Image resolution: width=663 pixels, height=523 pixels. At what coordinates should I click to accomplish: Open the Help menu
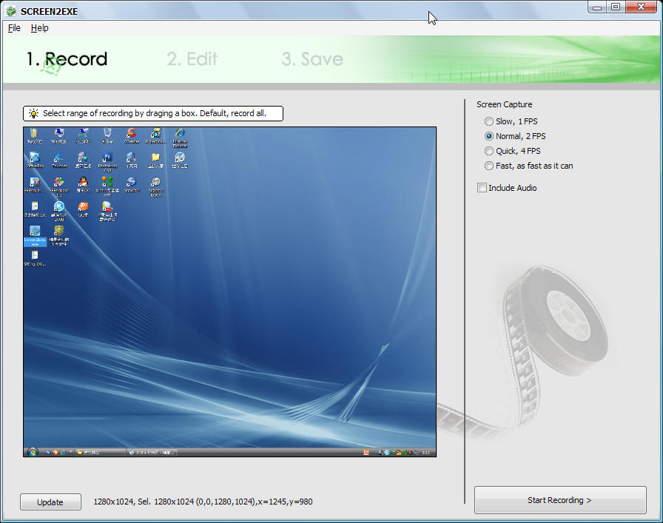[x=39, y=28]
